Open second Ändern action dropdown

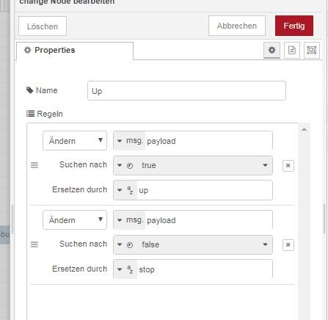[x=75, y=220]
